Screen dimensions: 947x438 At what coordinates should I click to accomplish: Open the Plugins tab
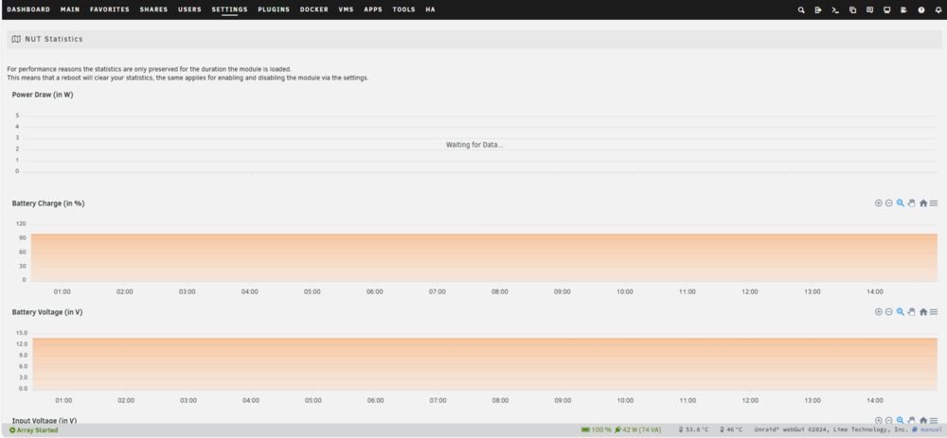tap(274, 9)
